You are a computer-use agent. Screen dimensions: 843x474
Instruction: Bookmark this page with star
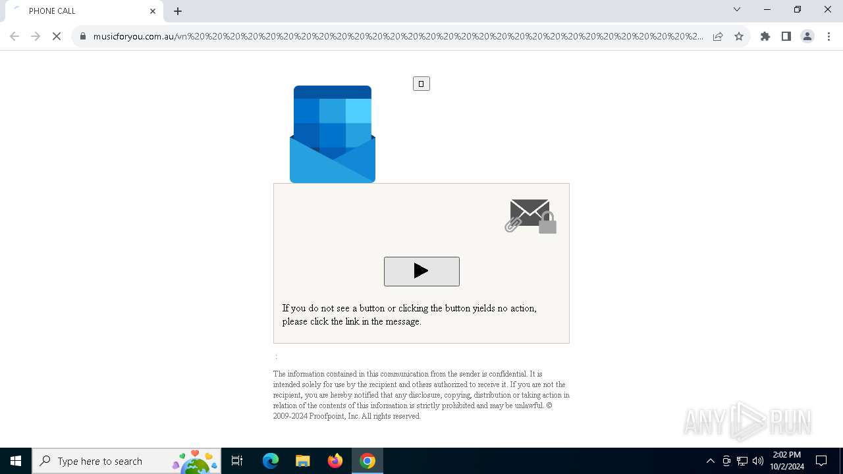pos(739,36)
